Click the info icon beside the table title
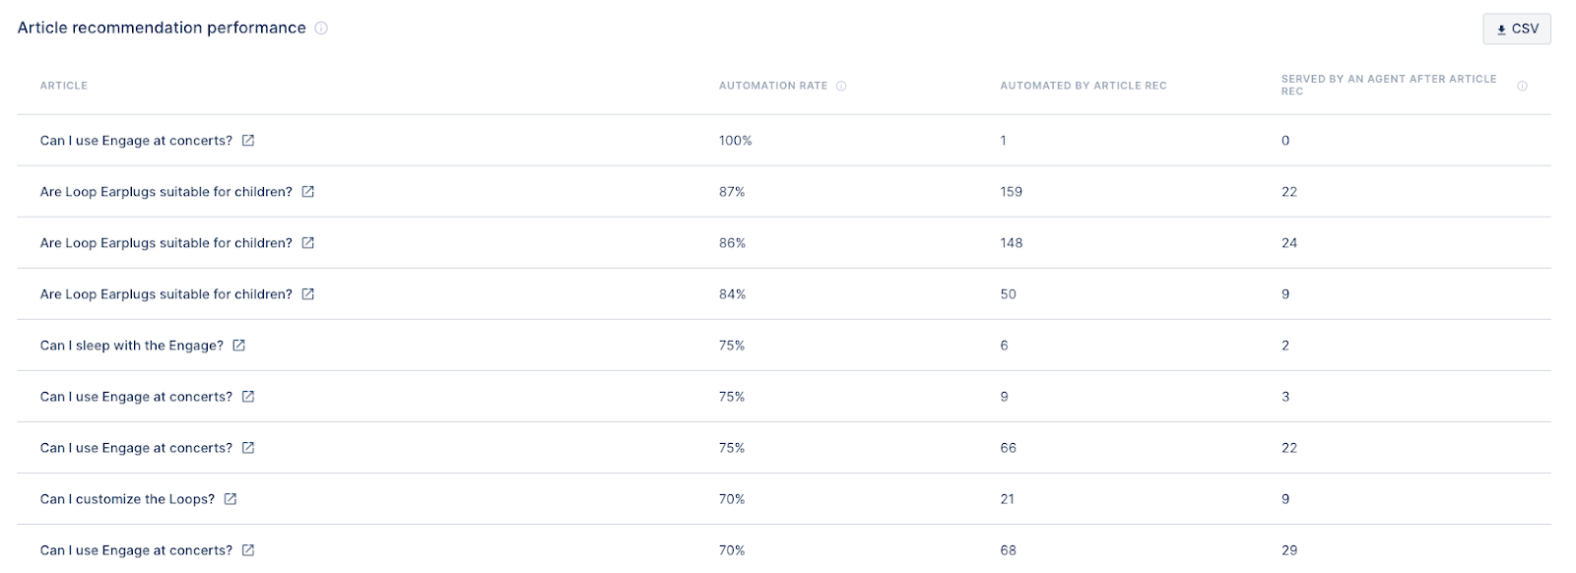1576x573 pixels. [321, 29]
